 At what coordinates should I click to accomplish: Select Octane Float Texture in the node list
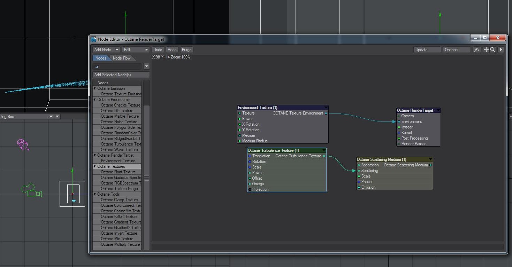click(x=117, y=172)
